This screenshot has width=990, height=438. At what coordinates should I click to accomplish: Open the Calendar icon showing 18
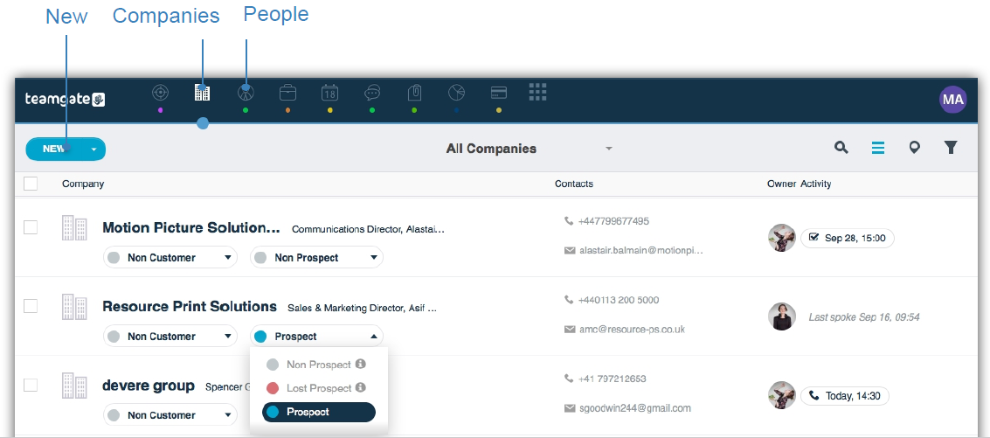[x=329, y=93]
